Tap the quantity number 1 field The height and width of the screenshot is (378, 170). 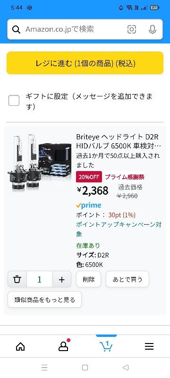pyautogui.click(x=40, y=279)
